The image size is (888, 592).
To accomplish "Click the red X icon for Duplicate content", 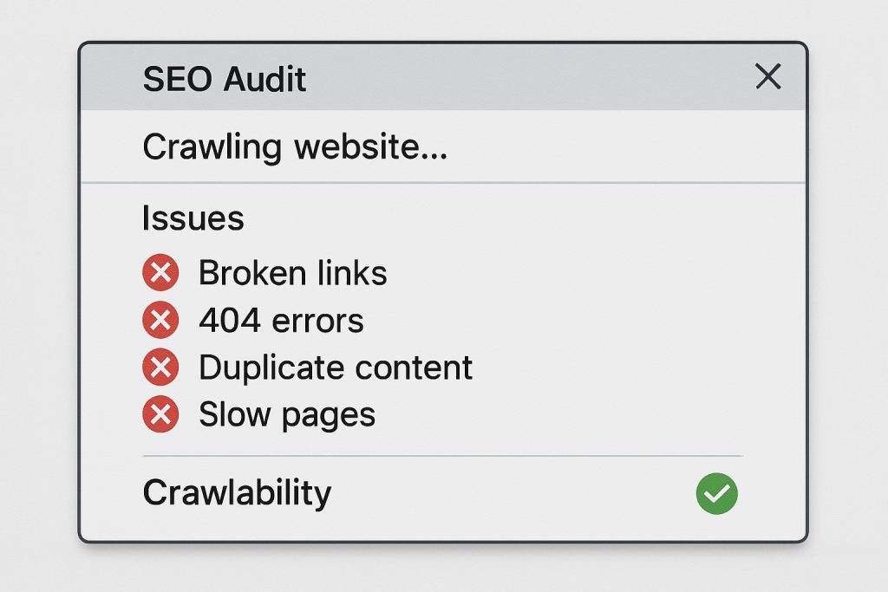I will click(x=160, y=368).
